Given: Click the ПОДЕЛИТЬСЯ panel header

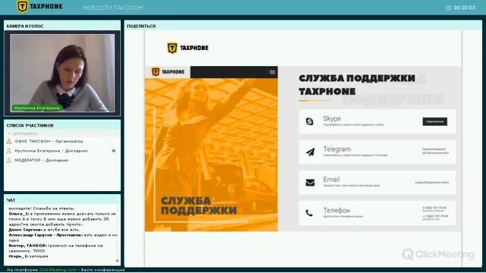Looking at the screenshot, I should [x=303, y=26].
